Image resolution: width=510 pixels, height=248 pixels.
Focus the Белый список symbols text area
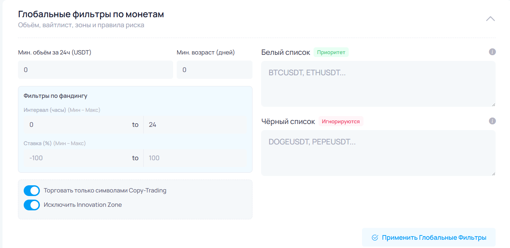[378, 84]
